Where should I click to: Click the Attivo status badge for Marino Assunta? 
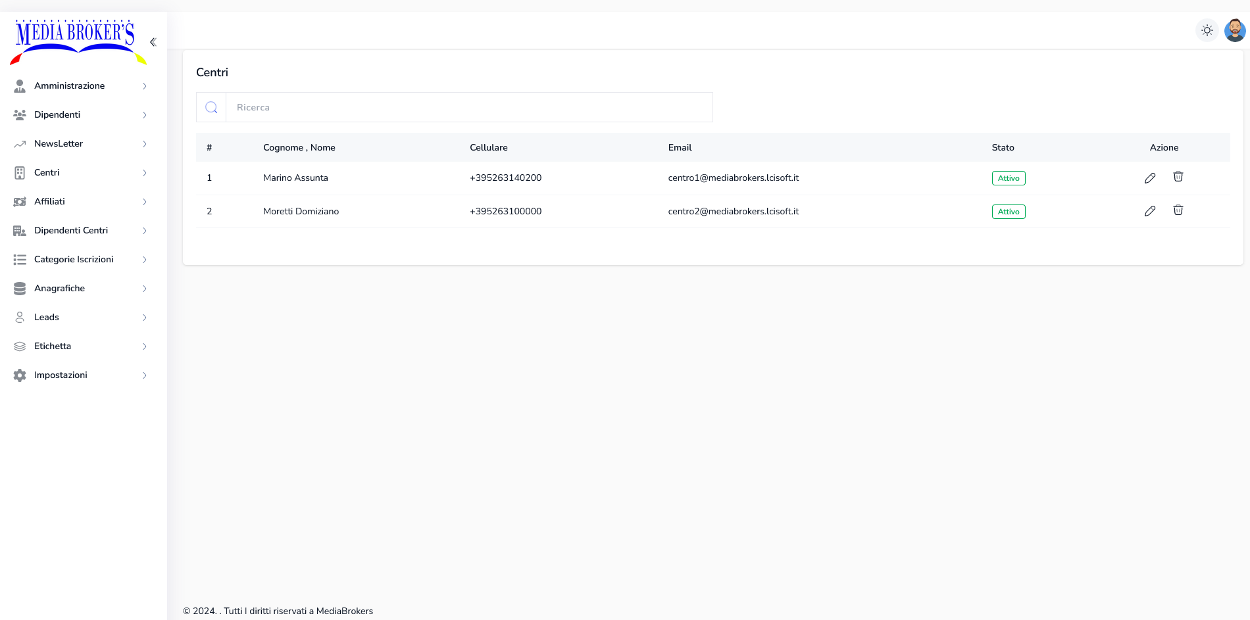1008,178
